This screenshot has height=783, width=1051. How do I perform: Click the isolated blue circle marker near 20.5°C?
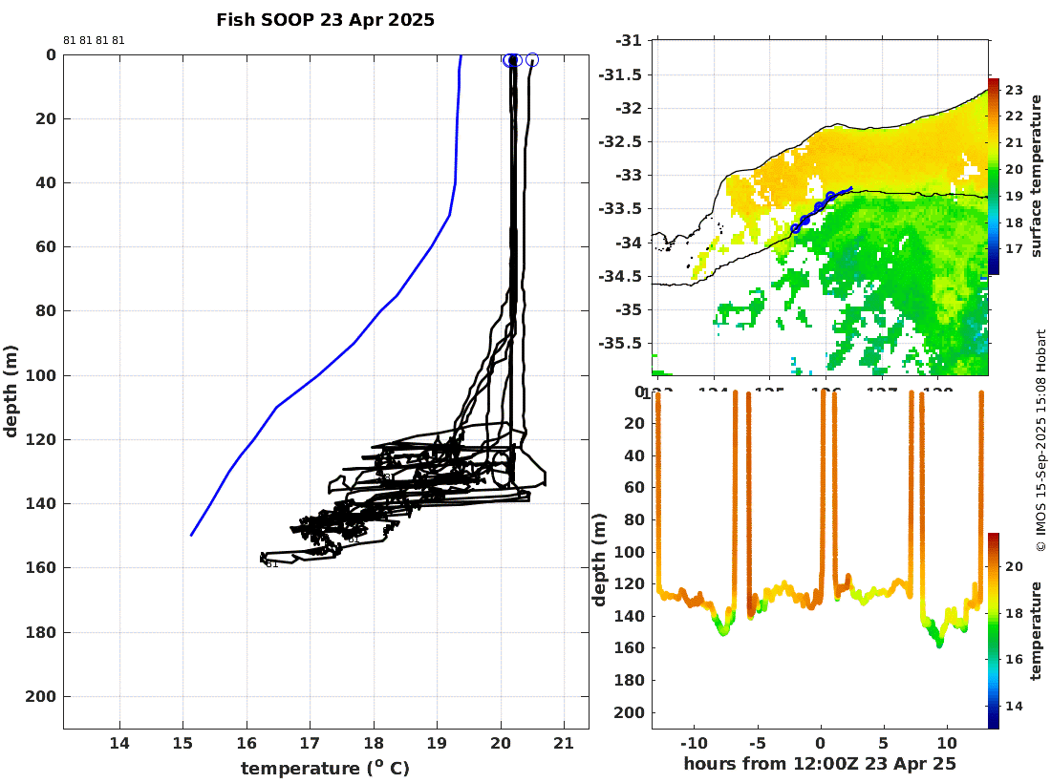coord(531,60)
